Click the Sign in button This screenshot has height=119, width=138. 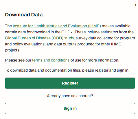[x=70, y=108]
